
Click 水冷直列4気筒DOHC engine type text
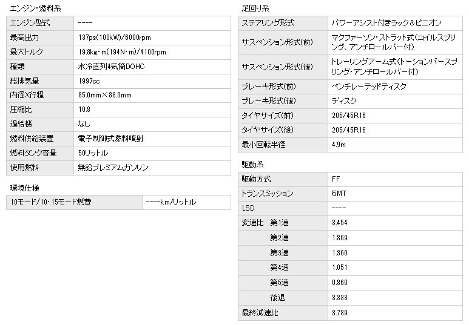coord(112,67)
